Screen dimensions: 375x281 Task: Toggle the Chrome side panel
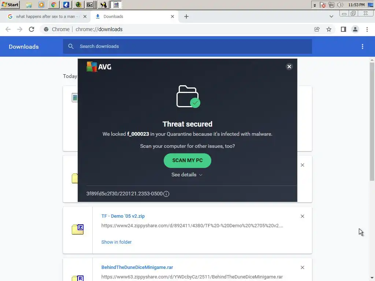point(344,29)
